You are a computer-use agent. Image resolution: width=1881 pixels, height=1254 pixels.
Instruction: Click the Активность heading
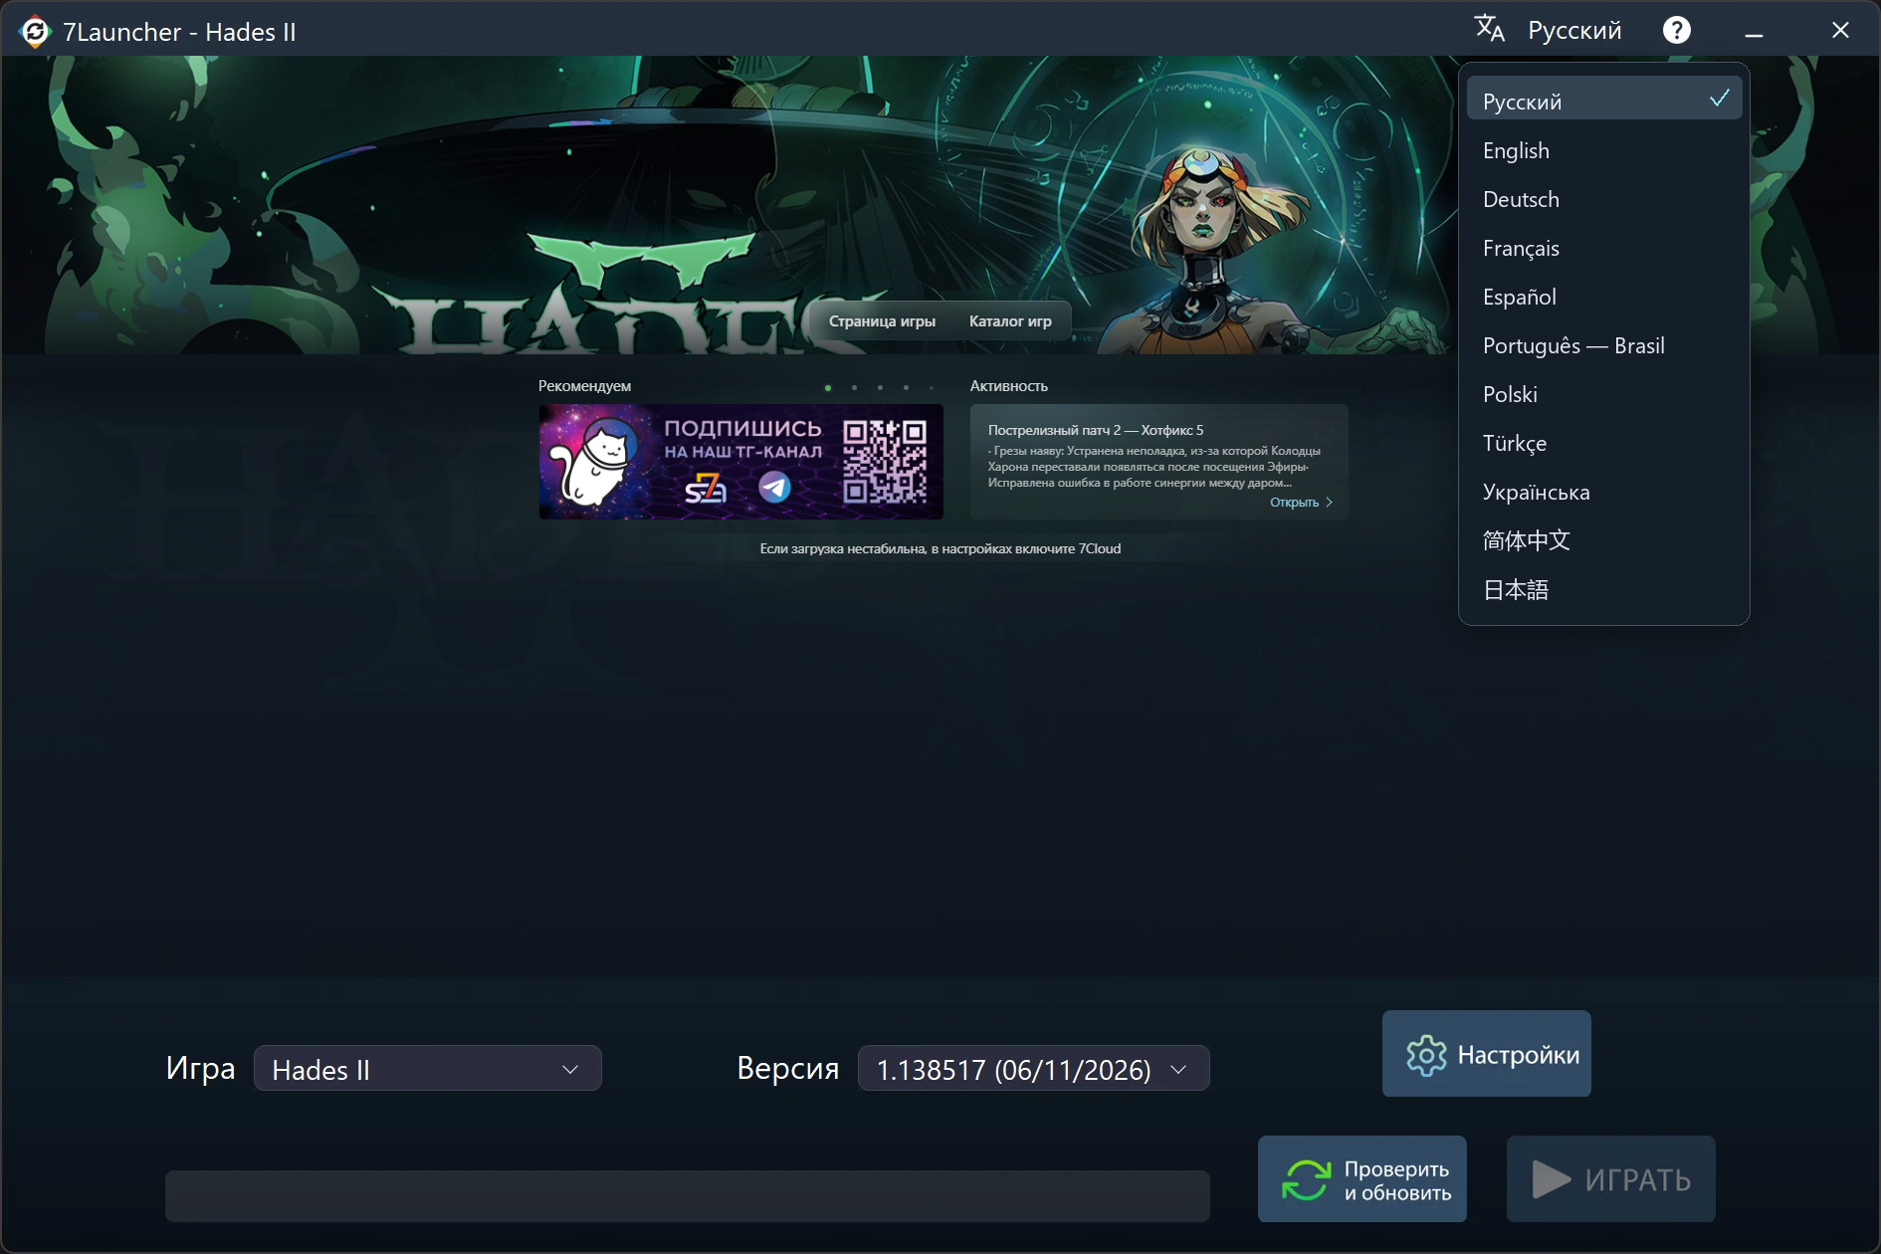tap(1009, 386)
